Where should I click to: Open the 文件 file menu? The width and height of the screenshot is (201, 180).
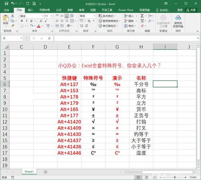pyautogui.click(x=6, y=10)
